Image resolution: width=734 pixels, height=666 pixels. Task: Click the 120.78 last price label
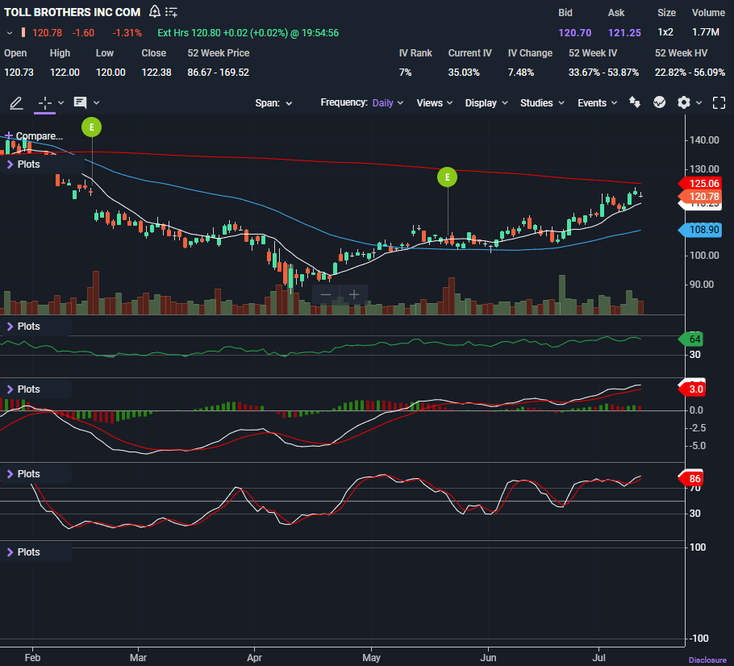pos(700,197)
